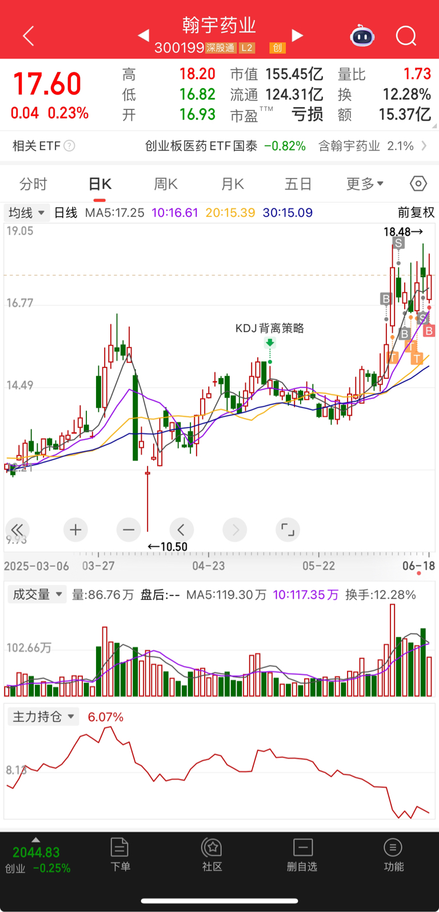This screenshot has width=439, height=912.
Task: Switch to 月K tab
Action: point(233,184)
